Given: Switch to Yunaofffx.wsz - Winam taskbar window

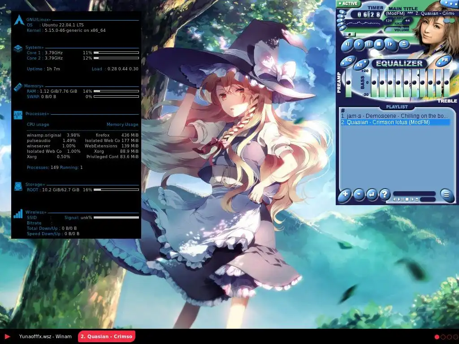Looking at the screenshot, I should click(x=45, y=336).
